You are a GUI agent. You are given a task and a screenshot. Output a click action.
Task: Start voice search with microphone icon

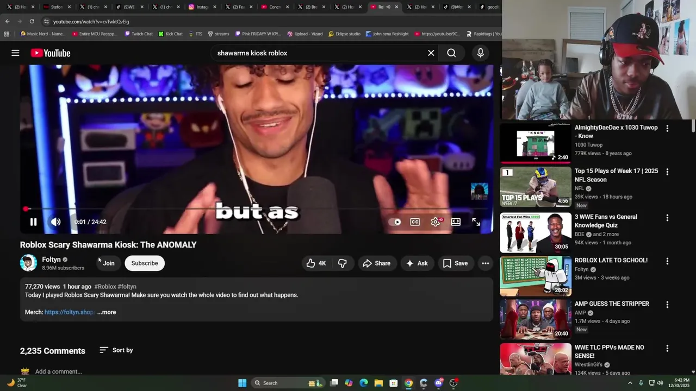pos(480,53)
